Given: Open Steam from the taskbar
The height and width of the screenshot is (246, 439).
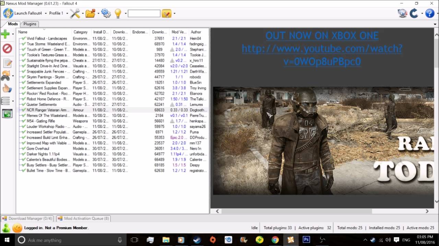Looking at the screenshot, I should 197,240.
